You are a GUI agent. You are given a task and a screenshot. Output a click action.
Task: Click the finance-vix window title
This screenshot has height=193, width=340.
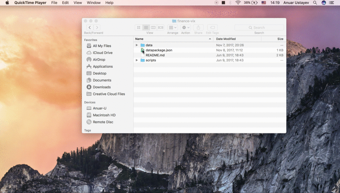[x=186, y=21]
